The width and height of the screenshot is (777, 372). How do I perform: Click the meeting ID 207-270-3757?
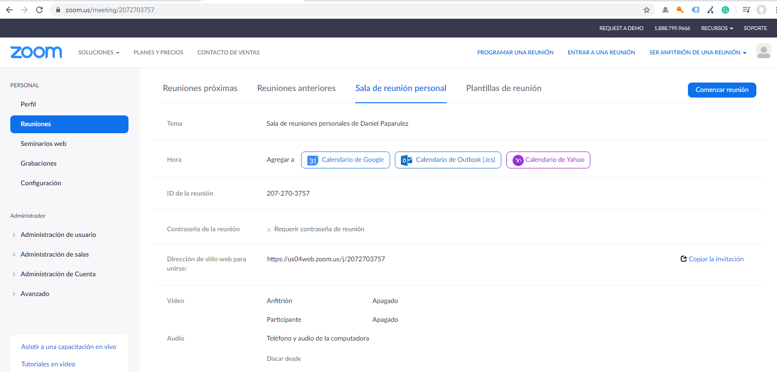click(288, 193)
